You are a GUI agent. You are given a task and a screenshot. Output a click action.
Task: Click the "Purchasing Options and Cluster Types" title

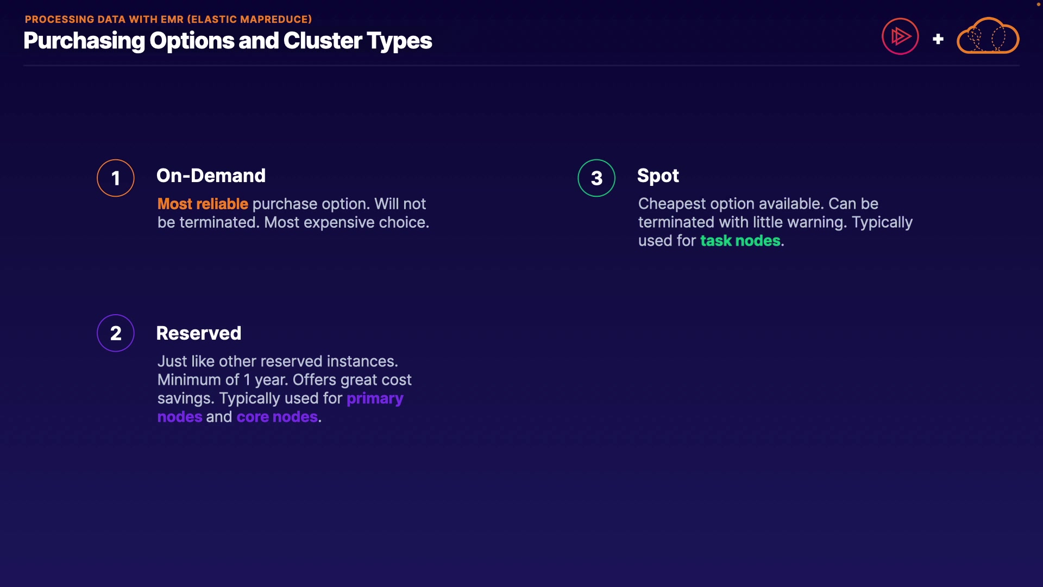228,41
